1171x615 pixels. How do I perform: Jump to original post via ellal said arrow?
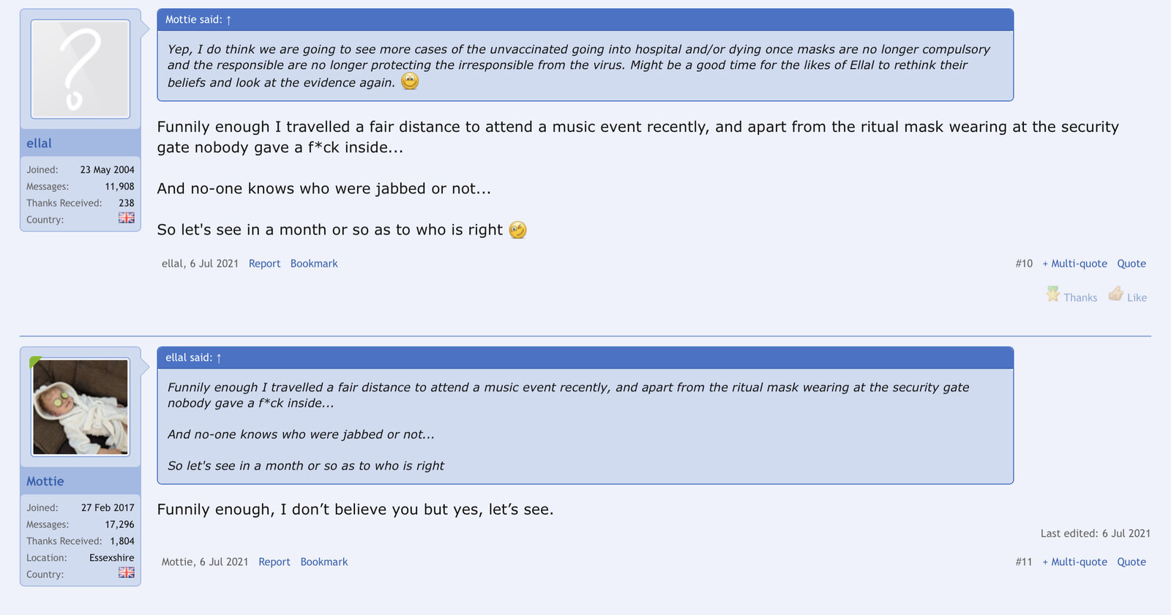[218, 358]
